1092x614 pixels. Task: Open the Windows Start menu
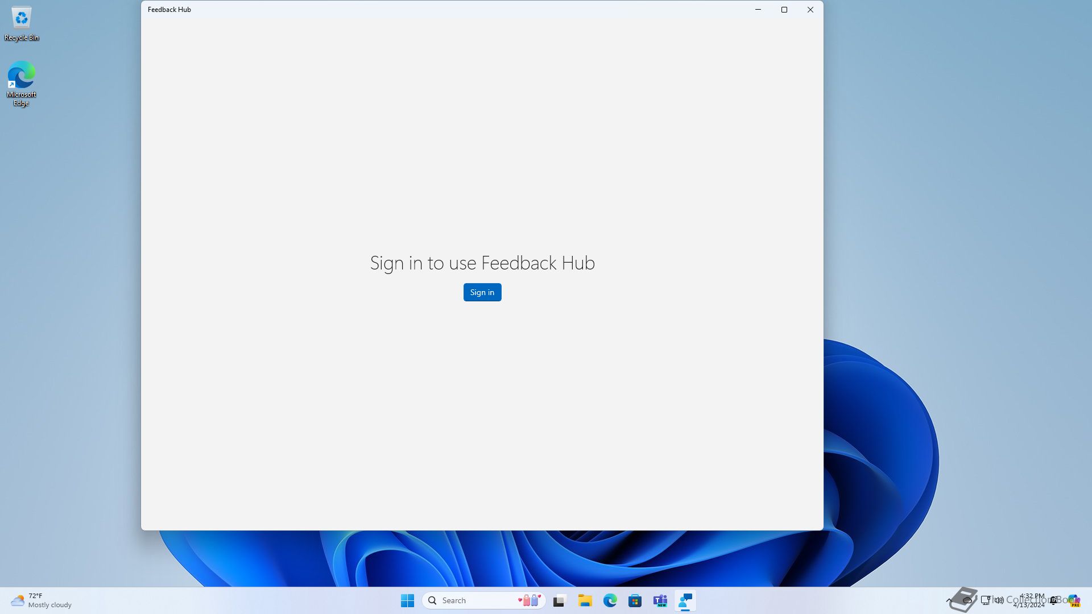coord(407,600)
